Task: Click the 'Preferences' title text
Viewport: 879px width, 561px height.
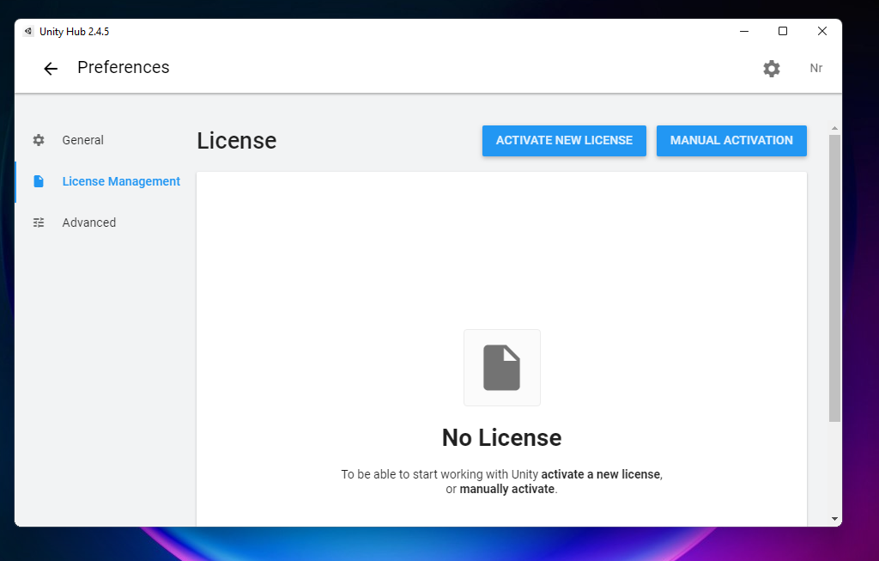Action: point(124,67)
